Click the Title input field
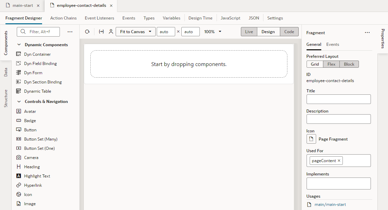The height and width of the screenshot is (210, 388). pos(338,99)
